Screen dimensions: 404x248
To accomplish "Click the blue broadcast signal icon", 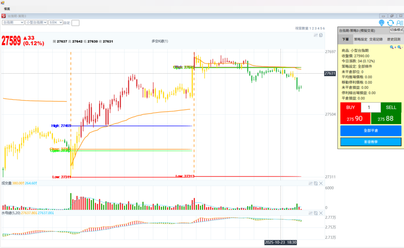I will coord(382,23).
